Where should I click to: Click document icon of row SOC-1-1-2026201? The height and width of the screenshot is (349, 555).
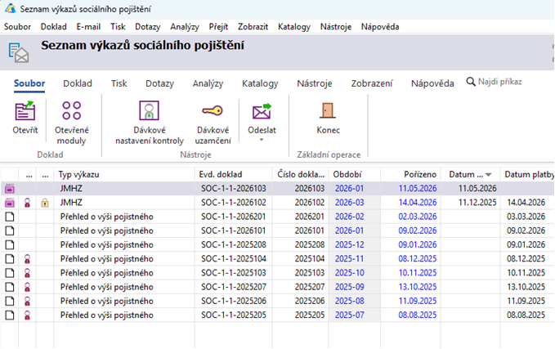(10, 217)
